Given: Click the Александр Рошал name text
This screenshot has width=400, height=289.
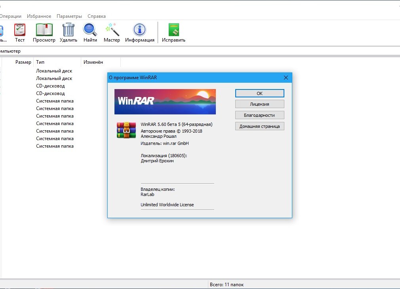Looking at the screenshot, I should [158, 136].
